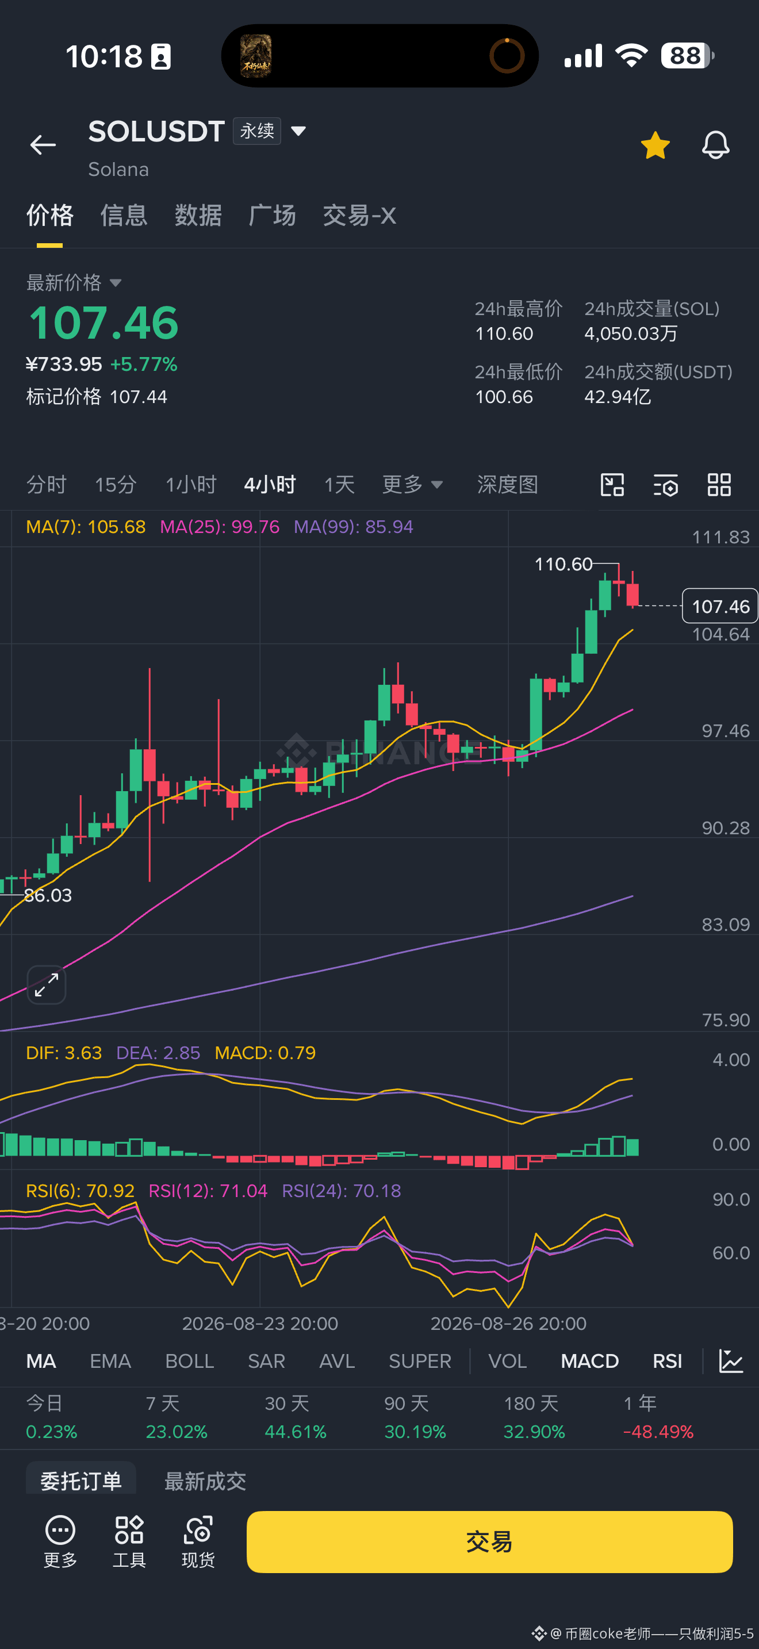759x1649 pixels.
Task: Toggle the MA indicator
Action: (x=41, y=1361)
